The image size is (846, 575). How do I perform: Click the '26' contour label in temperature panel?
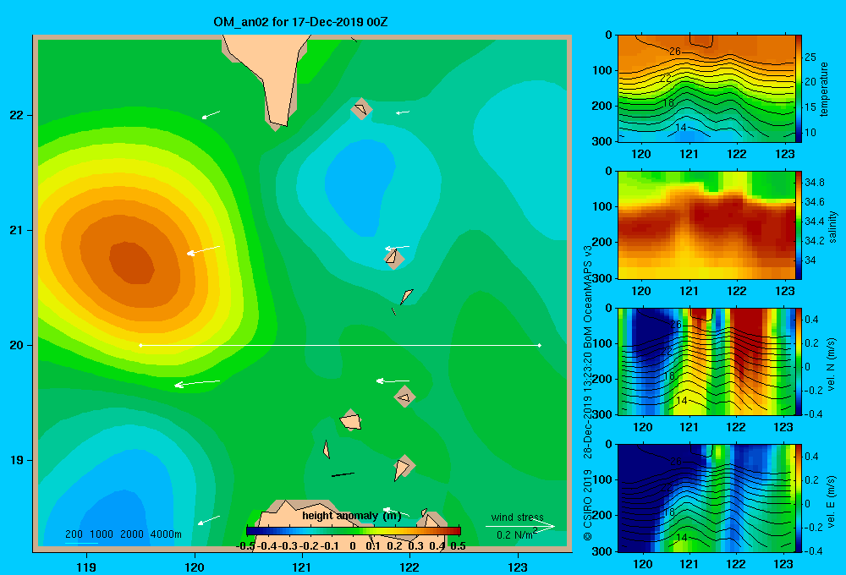tap(675, 52)
